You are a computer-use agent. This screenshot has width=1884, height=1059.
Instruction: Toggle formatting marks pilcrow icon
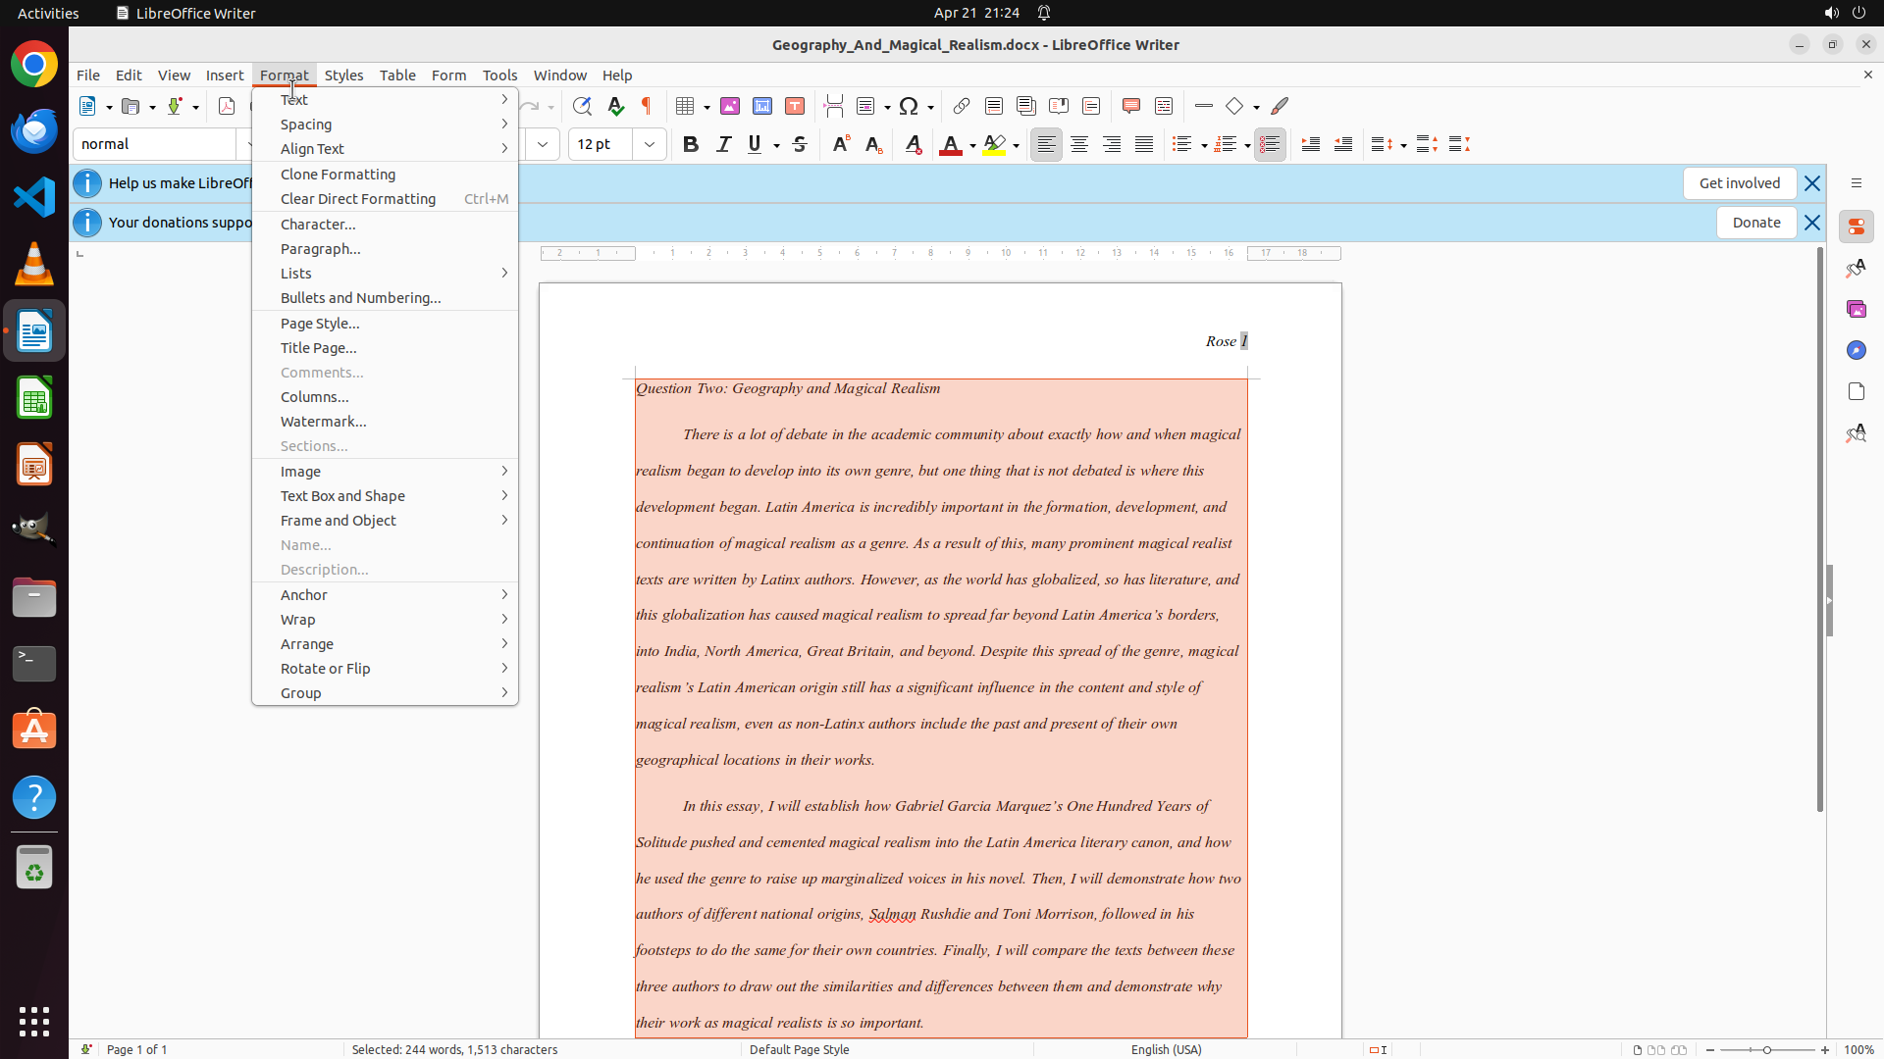[647, 106]
